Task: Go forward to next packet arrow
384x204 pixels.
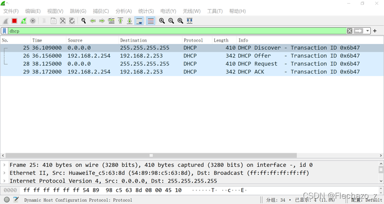Action: tap(102, 21)
